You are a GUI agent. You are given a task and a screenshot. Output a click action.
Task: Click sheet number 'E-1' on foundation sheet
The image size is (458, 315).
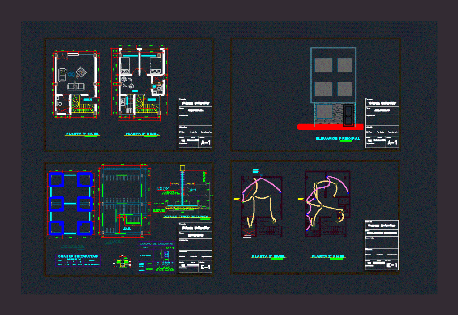(x=205, y=267)
